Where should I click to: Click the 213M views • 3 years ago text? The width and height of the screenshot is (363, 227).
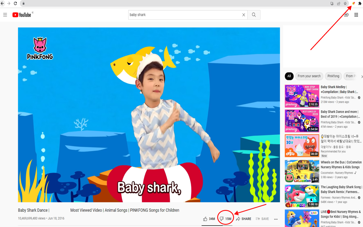335,102
